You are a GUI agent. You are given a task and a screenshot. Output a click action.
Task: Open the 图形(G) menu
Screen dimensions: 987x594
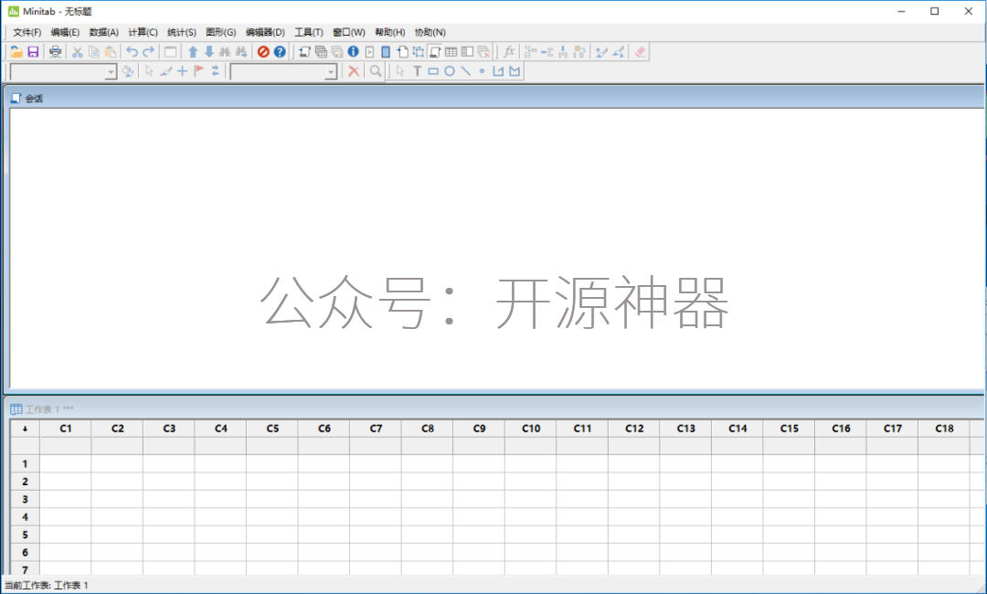pos(221,32)
